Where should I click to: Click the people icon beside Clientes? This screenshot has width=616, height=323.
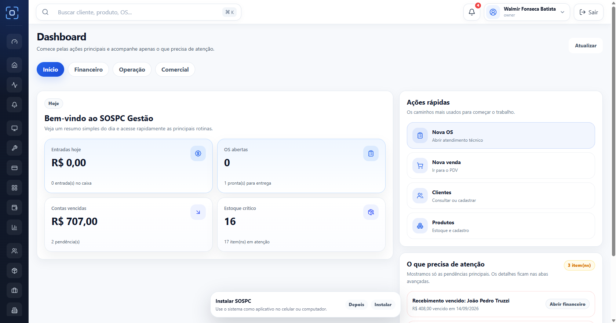pyautogui.click(x=420, y=196)
